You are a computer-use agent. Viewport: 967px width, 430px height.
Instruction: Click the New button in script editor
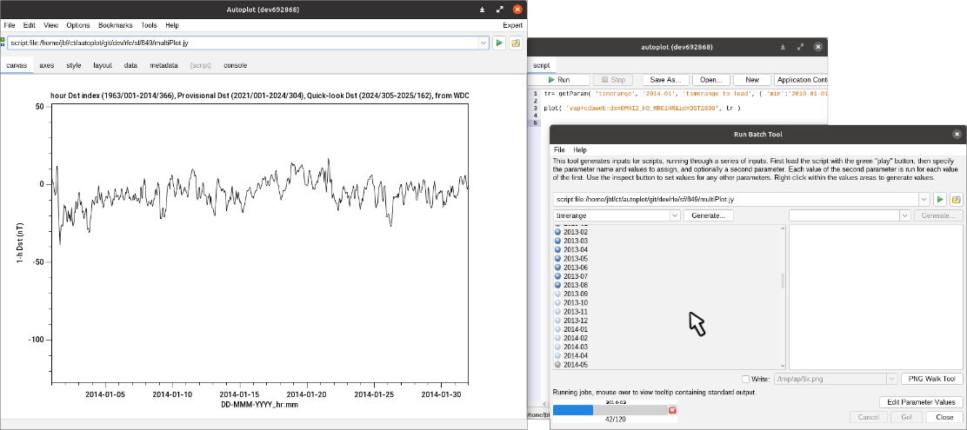pos(751,79)
